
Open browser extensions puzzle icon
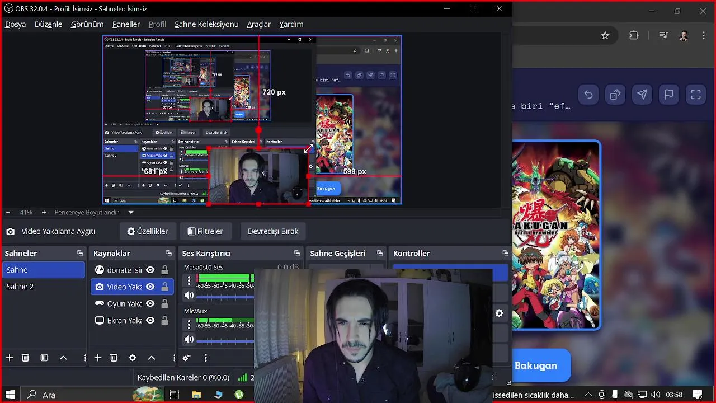(x=634, y=35)
